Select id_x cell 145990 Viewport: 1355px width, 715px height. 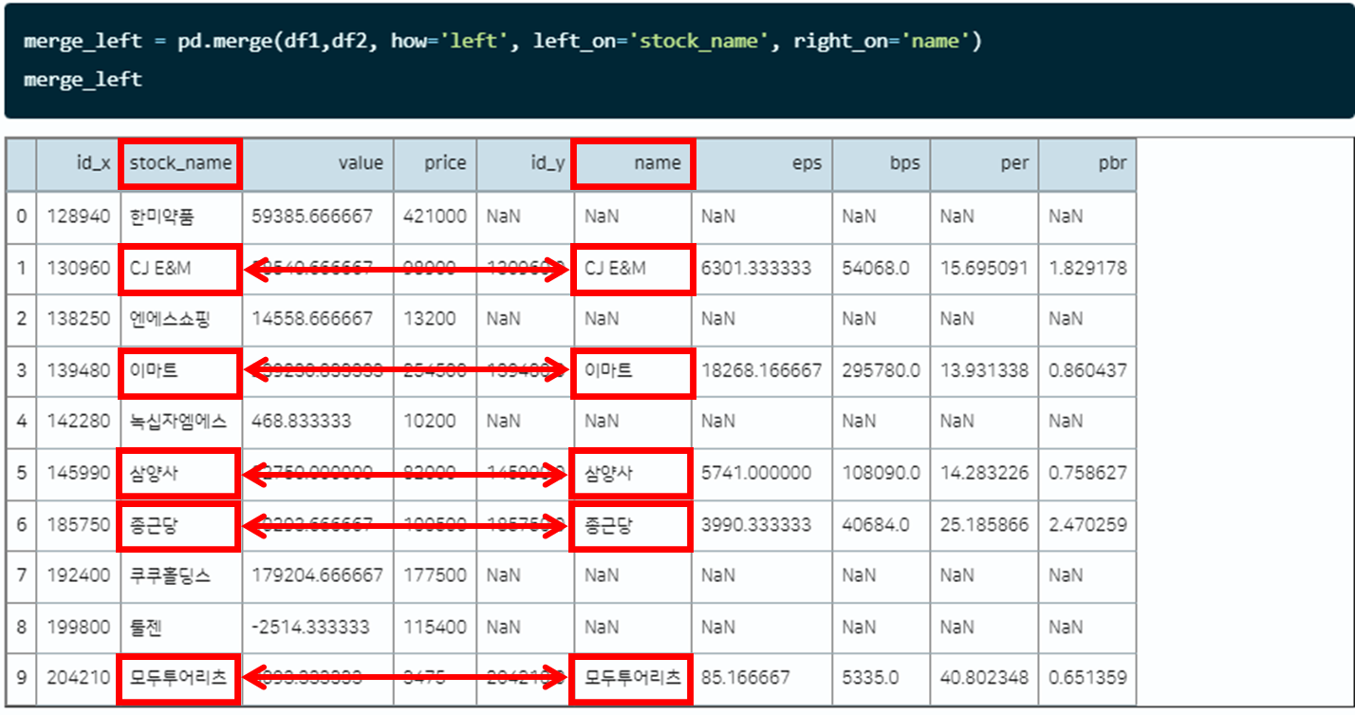point(78,473)
